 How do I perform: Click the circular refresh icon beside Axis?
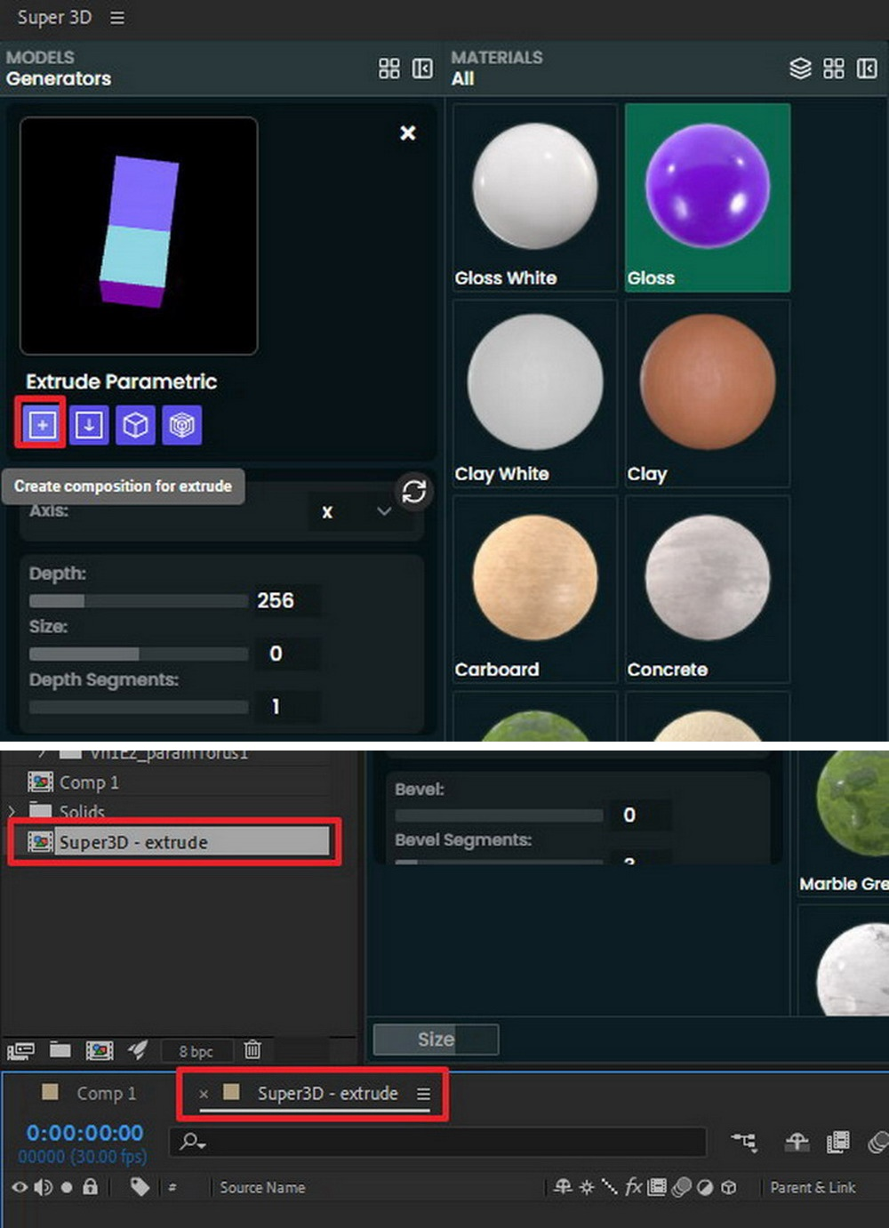pos(414,491)
